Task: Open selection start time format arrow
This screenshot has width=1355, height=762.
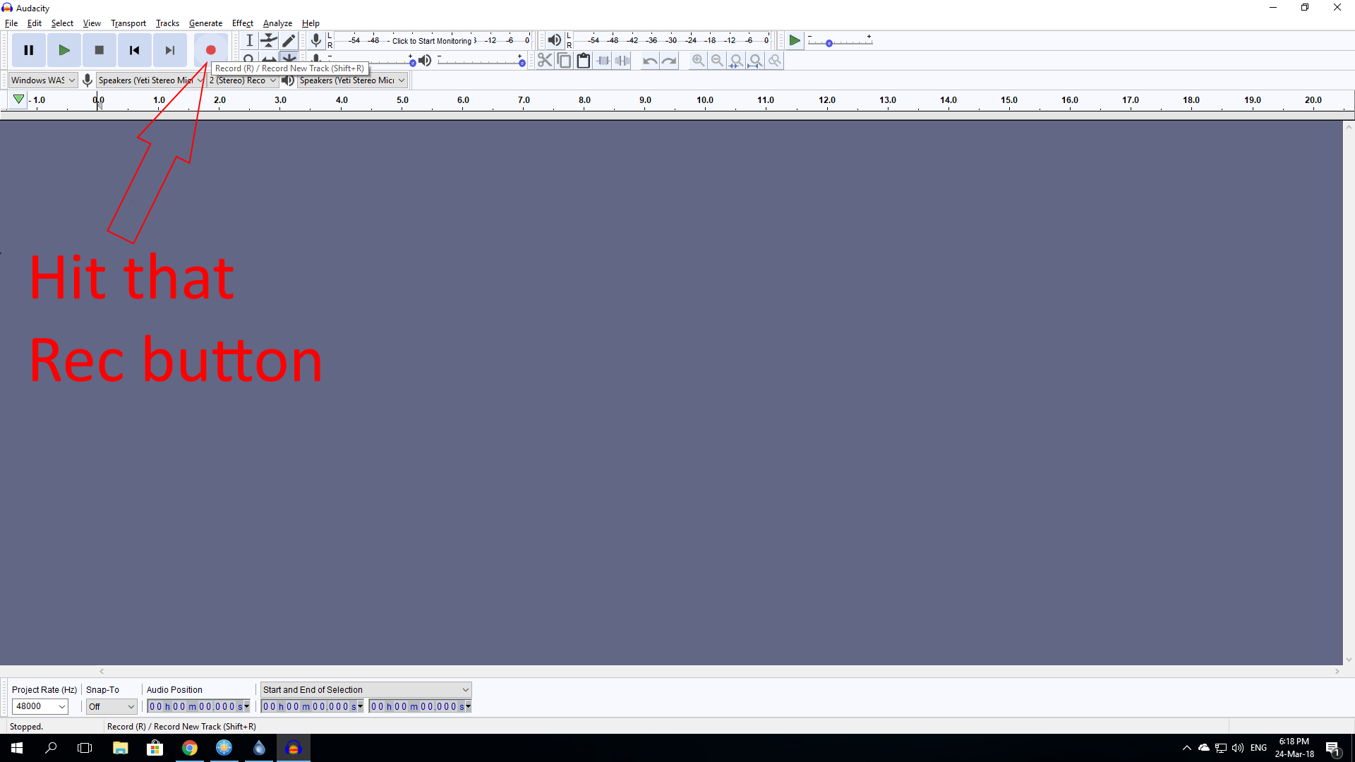Action: tap(360, 706)
